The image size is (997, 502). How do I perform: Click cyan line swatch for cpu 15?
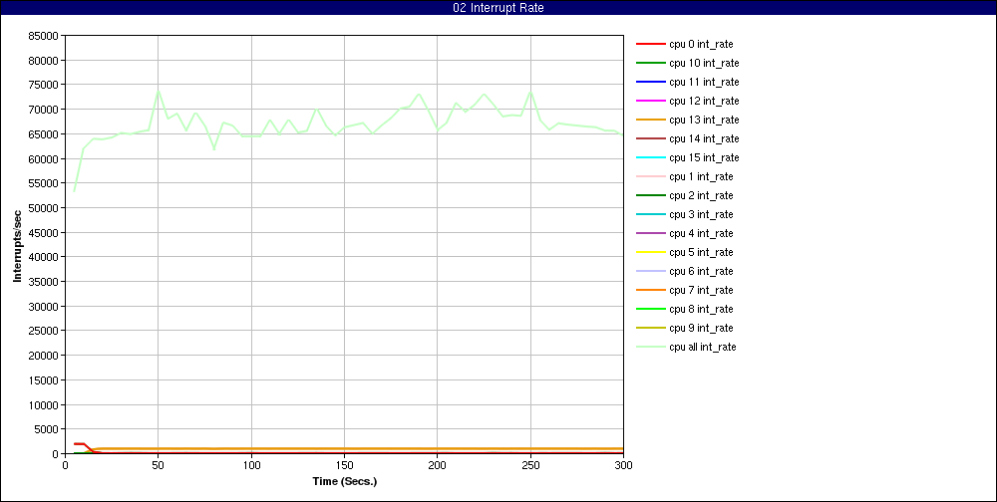[x=650, y=157]
